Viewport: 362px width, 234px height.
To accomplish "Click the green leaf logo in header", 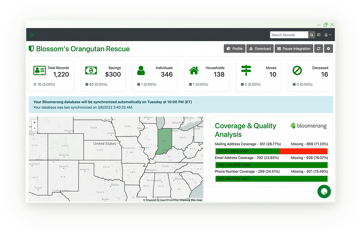I will pyautogui.click(x=32, y=35).
